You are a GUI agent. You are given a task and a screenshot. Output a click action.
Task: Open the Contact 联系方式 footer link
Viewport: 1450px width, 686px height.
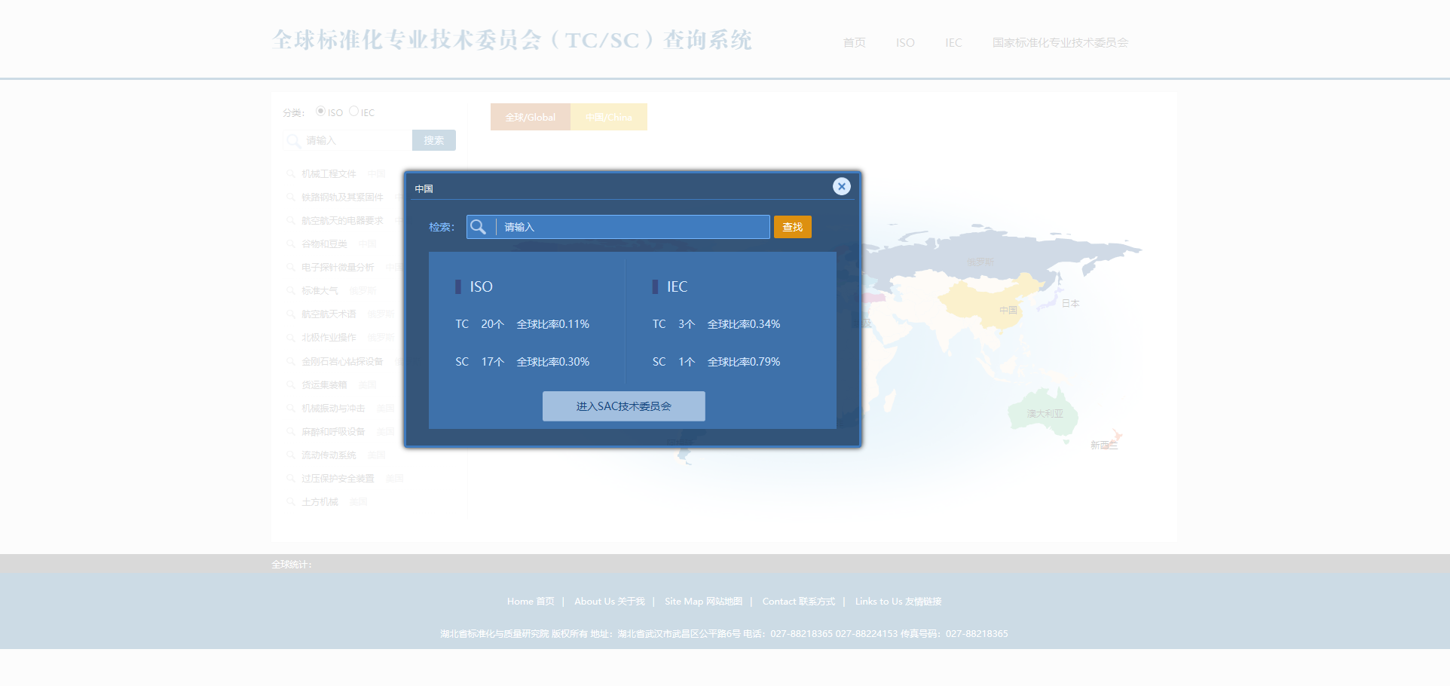[798, 602]
